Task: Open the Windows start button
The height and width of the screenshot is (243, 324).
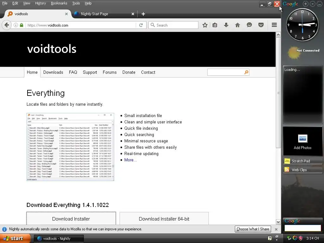Action: (x=15, y=239)
